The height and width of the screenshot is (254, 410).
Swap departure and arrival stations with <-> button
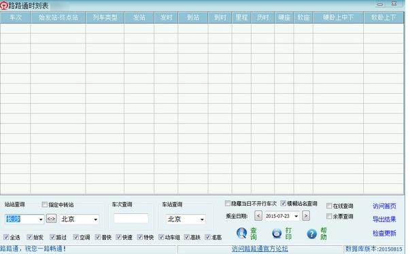[x=51, y=219]
